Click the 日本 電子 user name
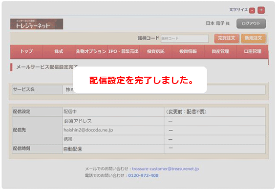This screenshot has height=191, width=277. coord(215,23)
